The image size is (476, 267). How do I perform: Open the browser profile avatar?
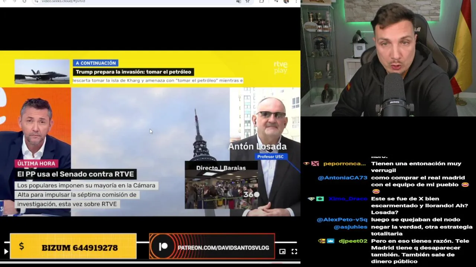point(286,1)
